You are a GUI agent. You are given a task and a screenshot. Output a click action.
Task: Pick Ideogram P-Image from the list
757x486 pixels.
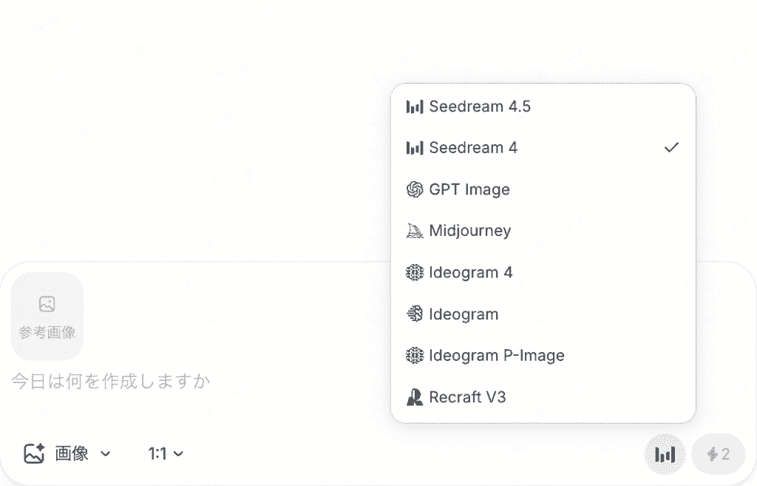[543, 356]
